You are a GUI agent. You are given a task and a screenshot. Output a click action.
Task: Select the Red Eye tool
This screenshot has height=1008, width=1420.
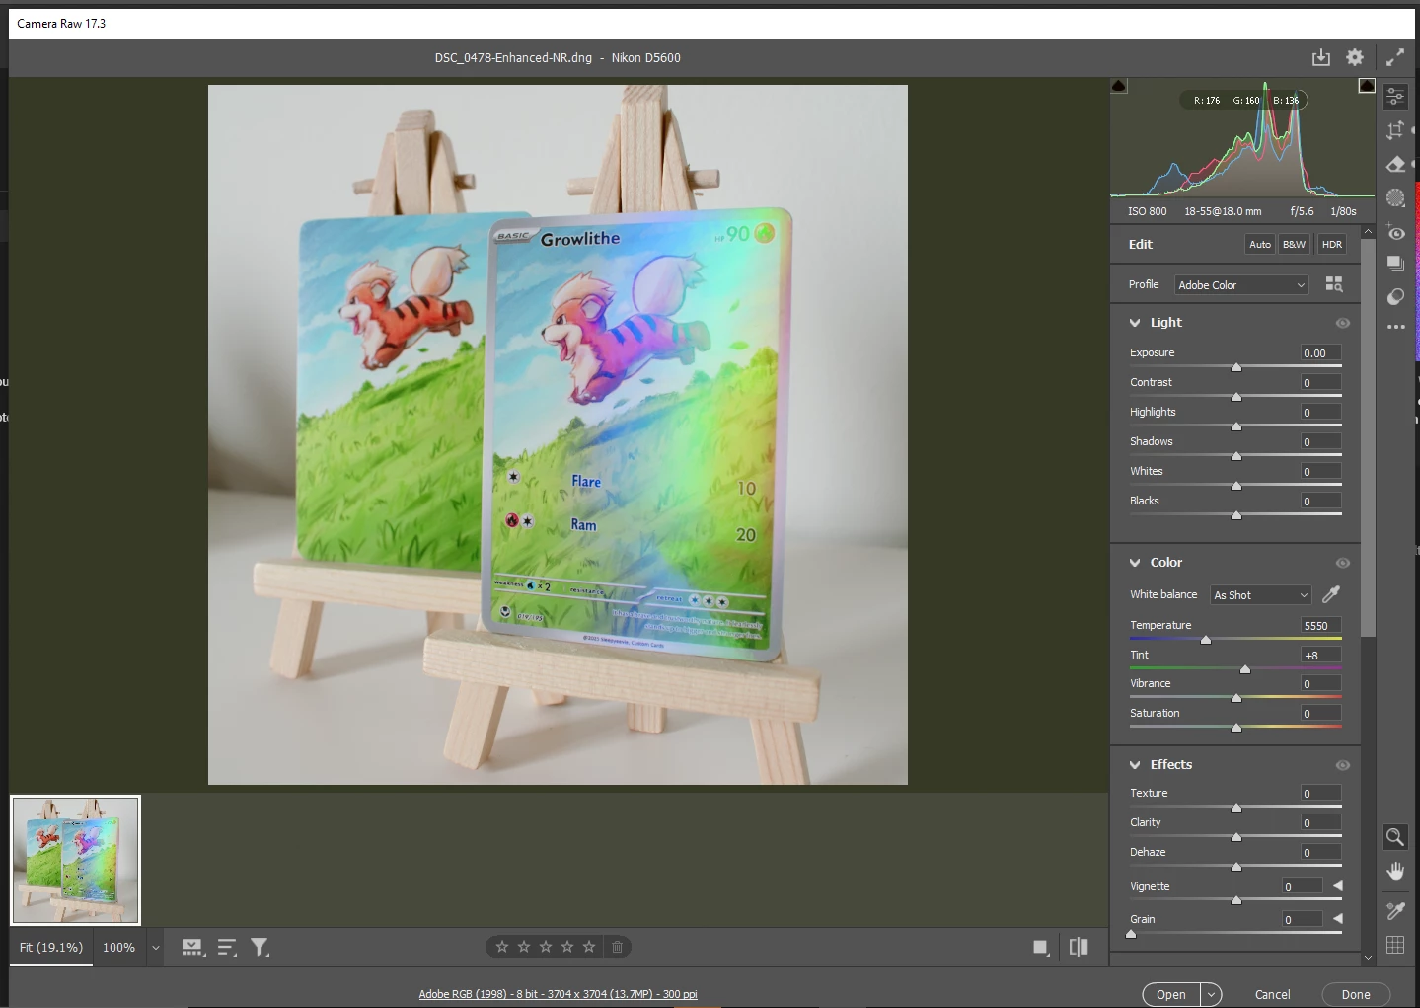[1395, 232]
